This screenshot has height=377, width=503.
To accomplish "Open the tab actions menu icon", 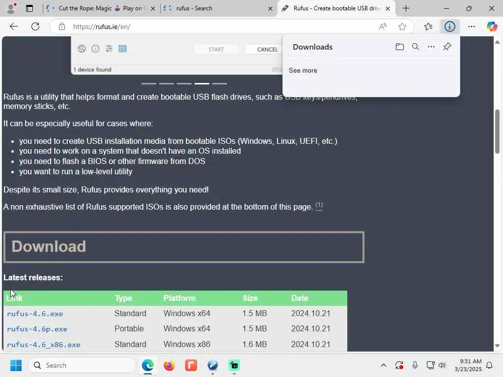I will click(x=29, y=8).
